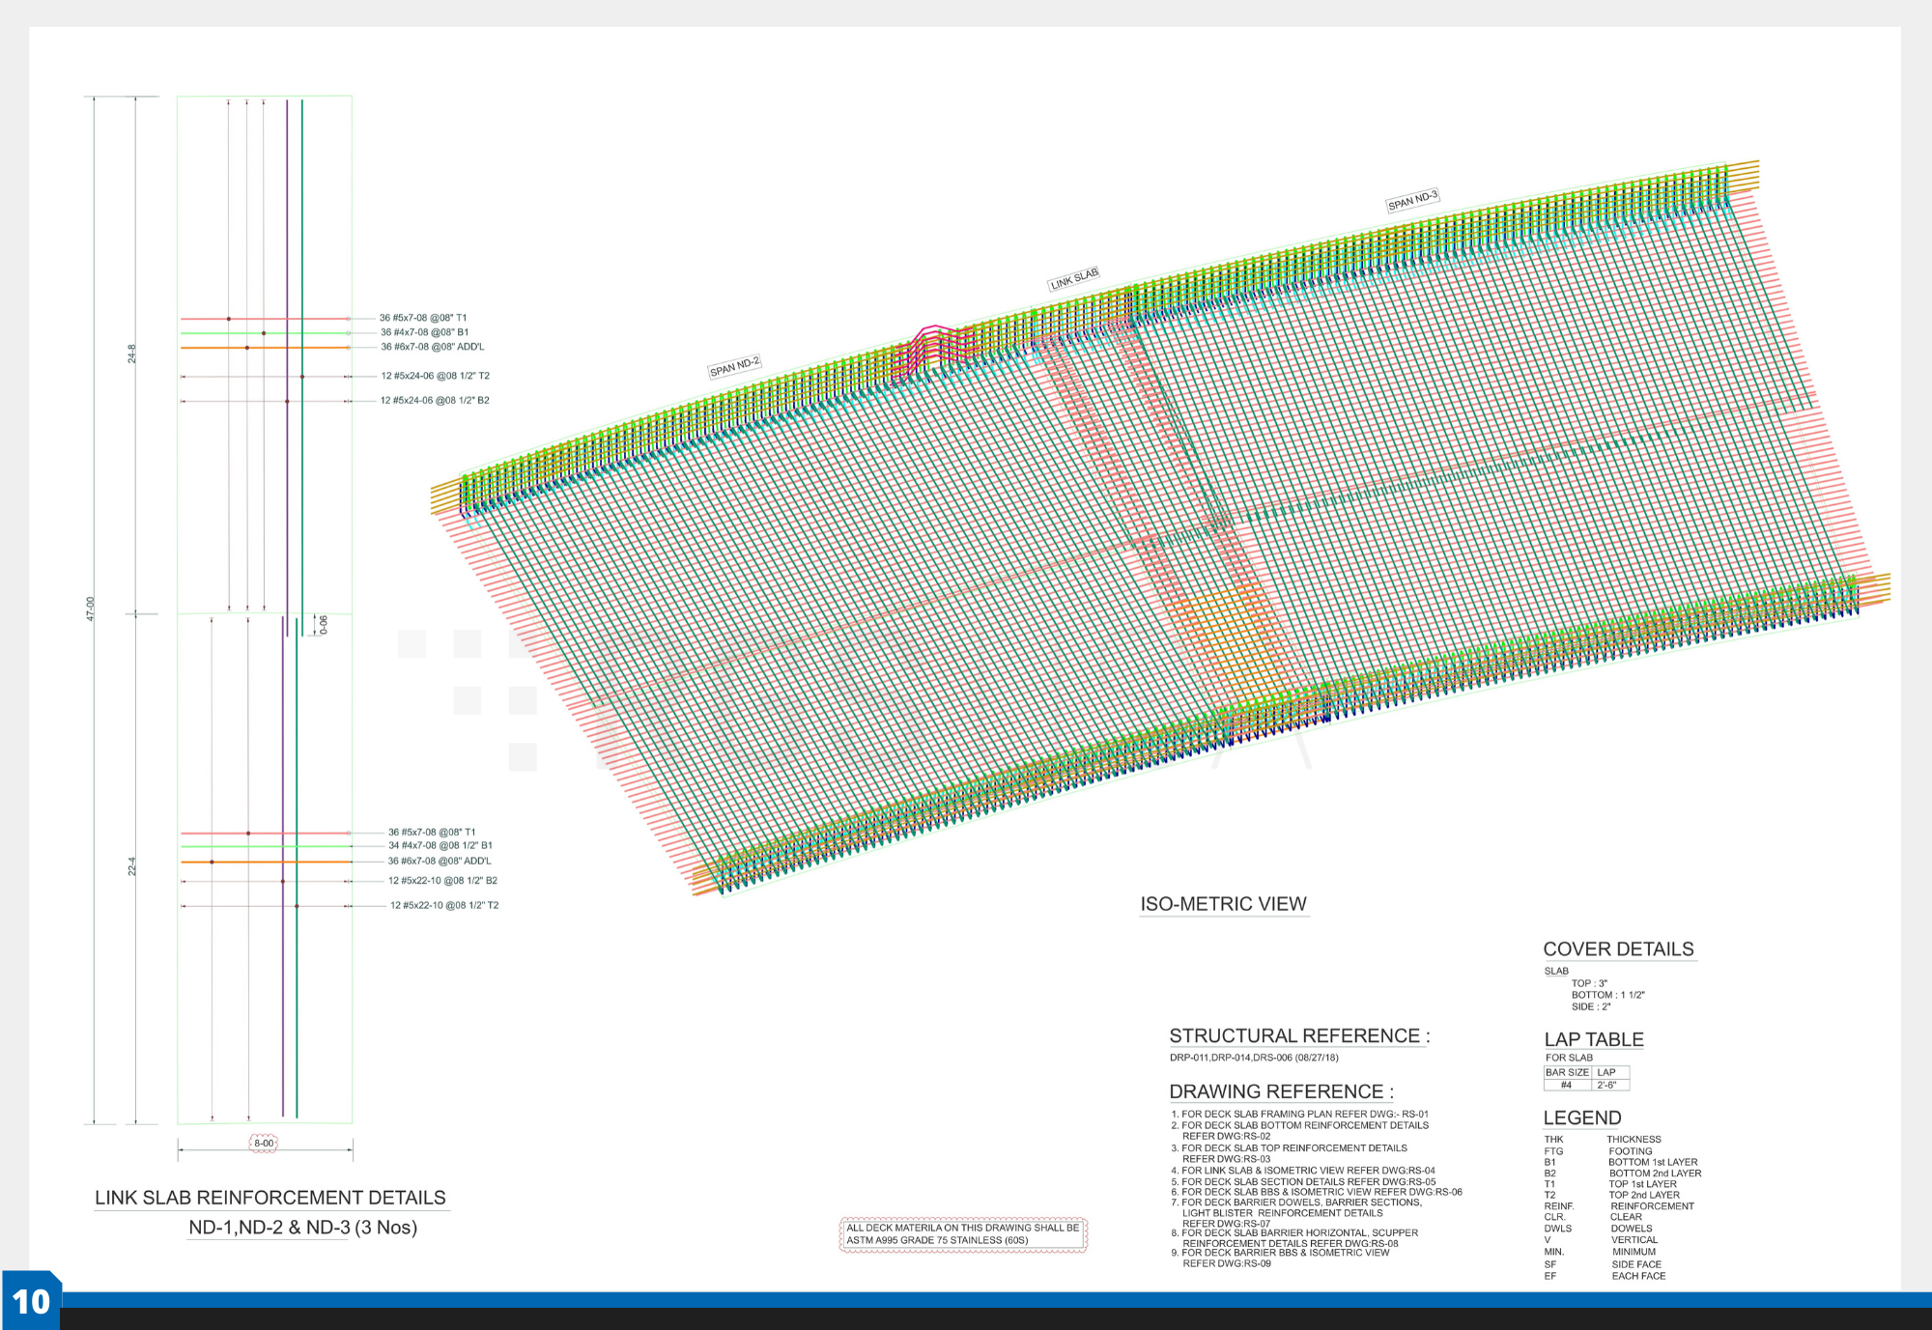
Task: Click the '2'-6"' lap value cell
Action: pyautogui.click(x=1609, y=1085)
